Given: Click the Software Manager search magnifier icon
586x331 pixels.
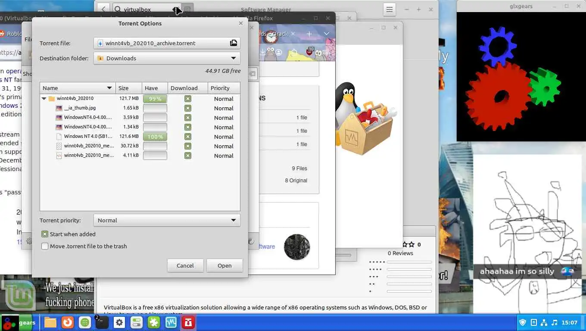Looking at the screenshot, I should click(x=117, y=9).
